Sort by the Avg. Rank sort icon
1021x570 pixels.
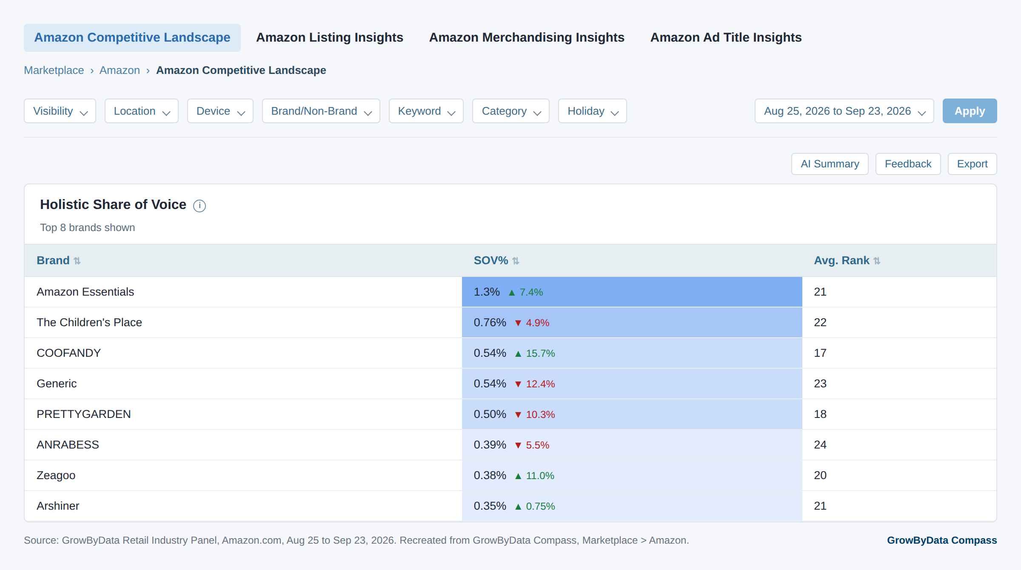pos(877,261)
